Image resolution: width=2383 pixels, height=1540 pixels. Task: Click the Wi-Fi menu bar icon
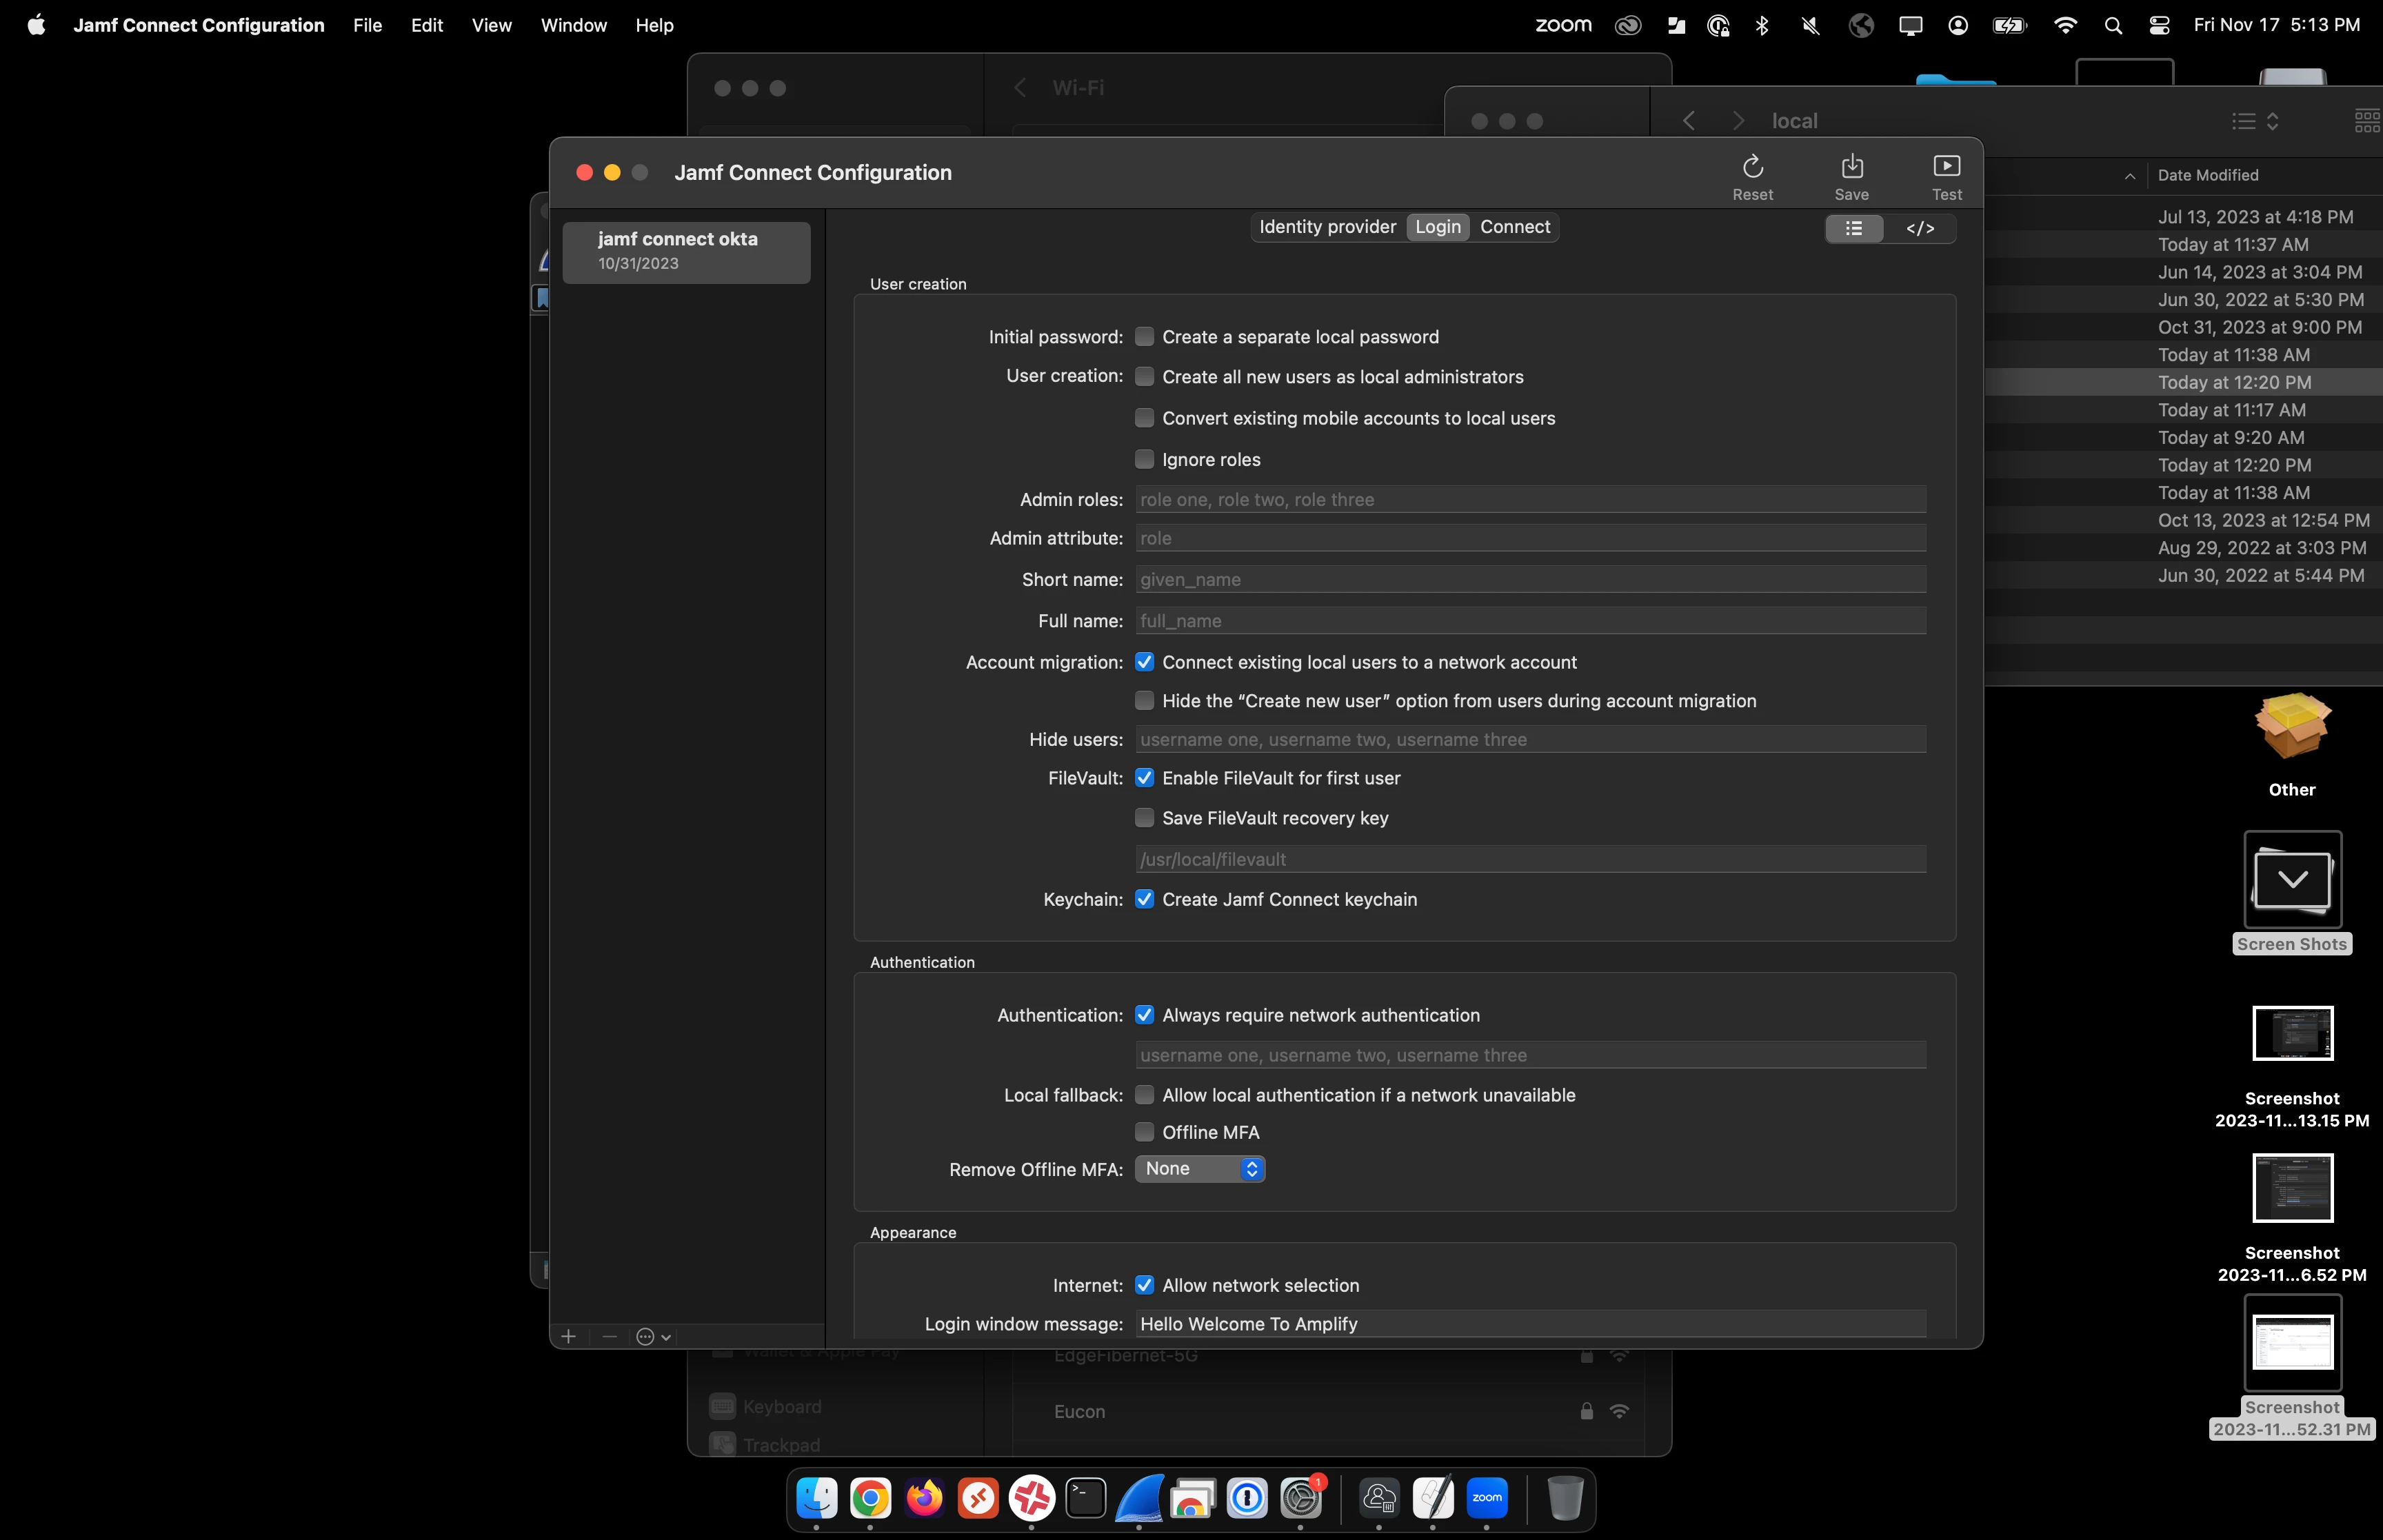(2065, 25)
